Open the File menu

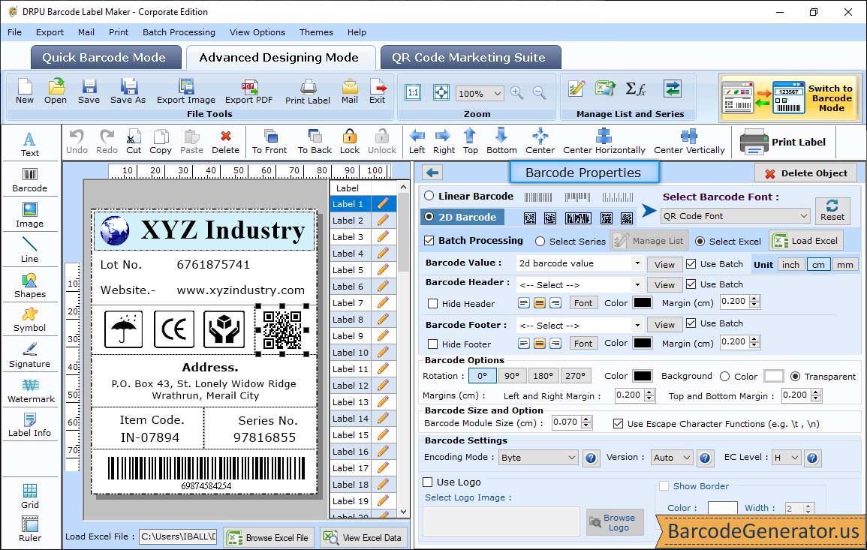[15, 32]
